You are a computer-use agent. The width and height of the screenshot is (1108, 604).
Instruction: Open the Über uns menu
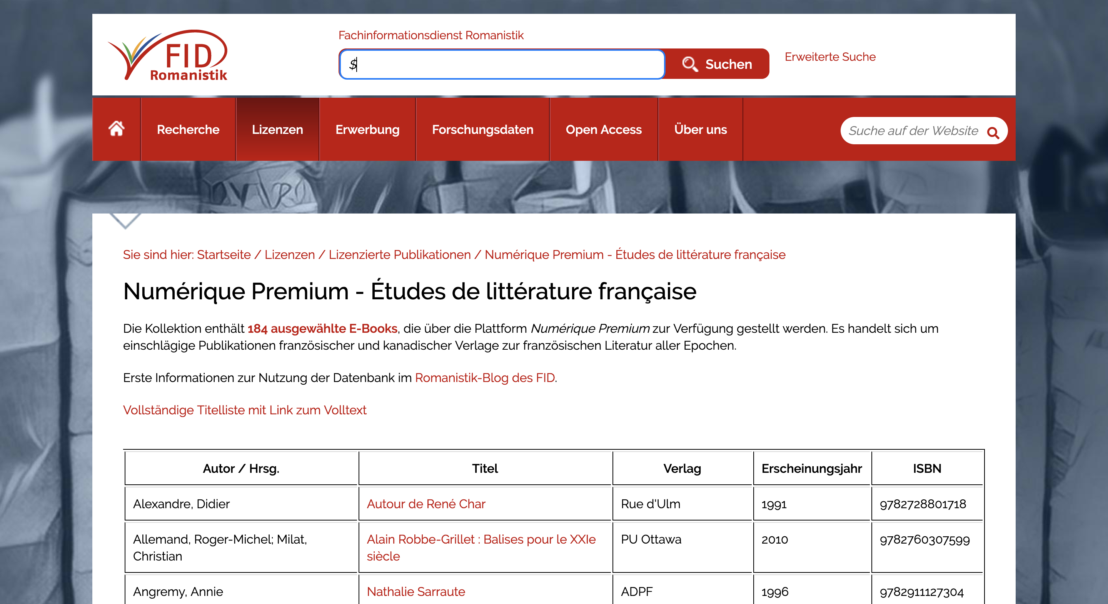tap(700, 130)
